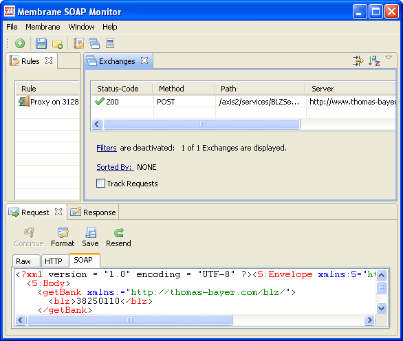Screen dimensions: 403x341
Task: Click the green add rule icon
Action: point(20,43)
